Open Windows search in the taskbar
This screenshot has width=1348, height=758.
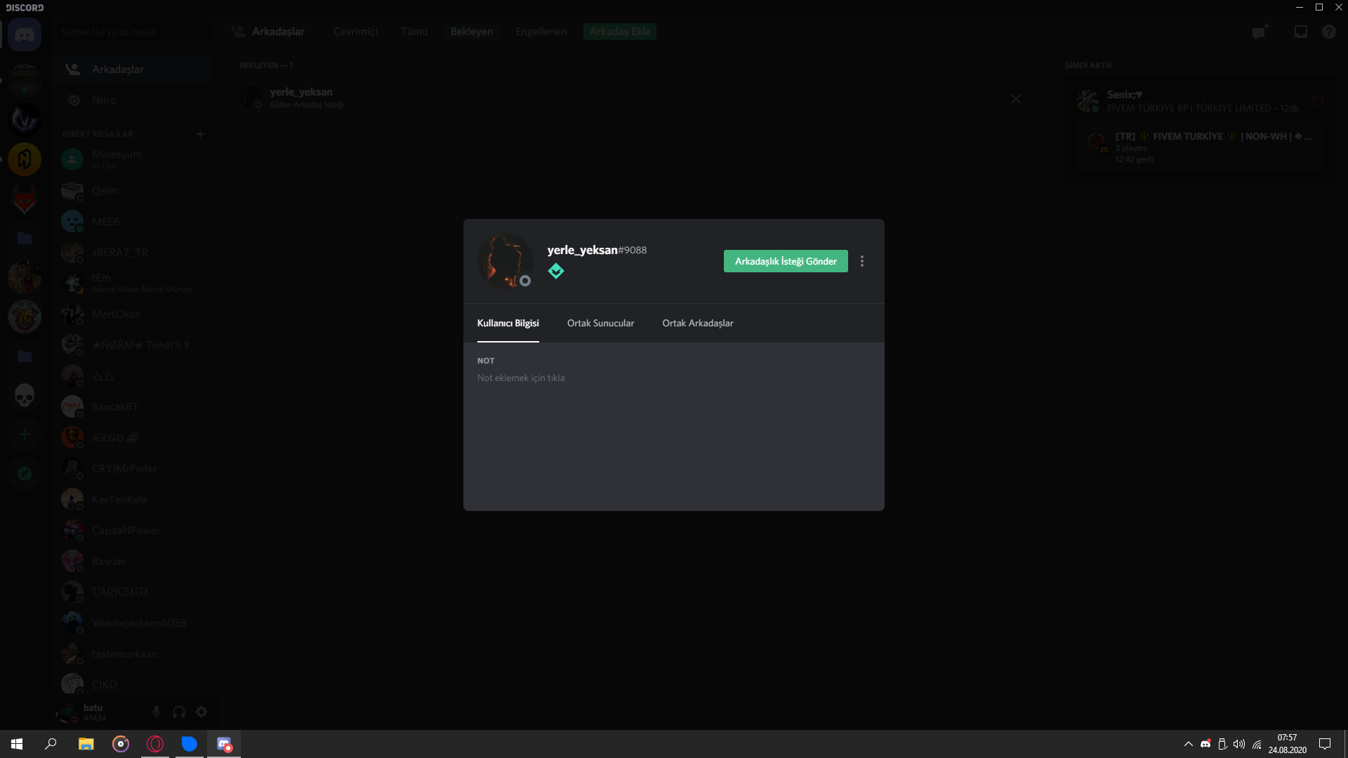[51, 744]
